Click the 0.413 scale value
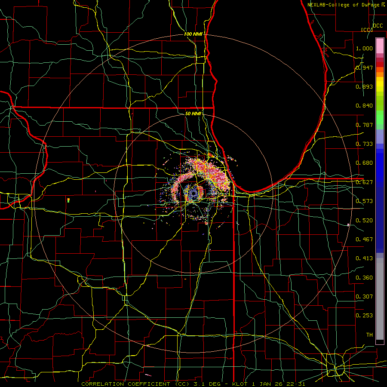 tap(364, 258)
